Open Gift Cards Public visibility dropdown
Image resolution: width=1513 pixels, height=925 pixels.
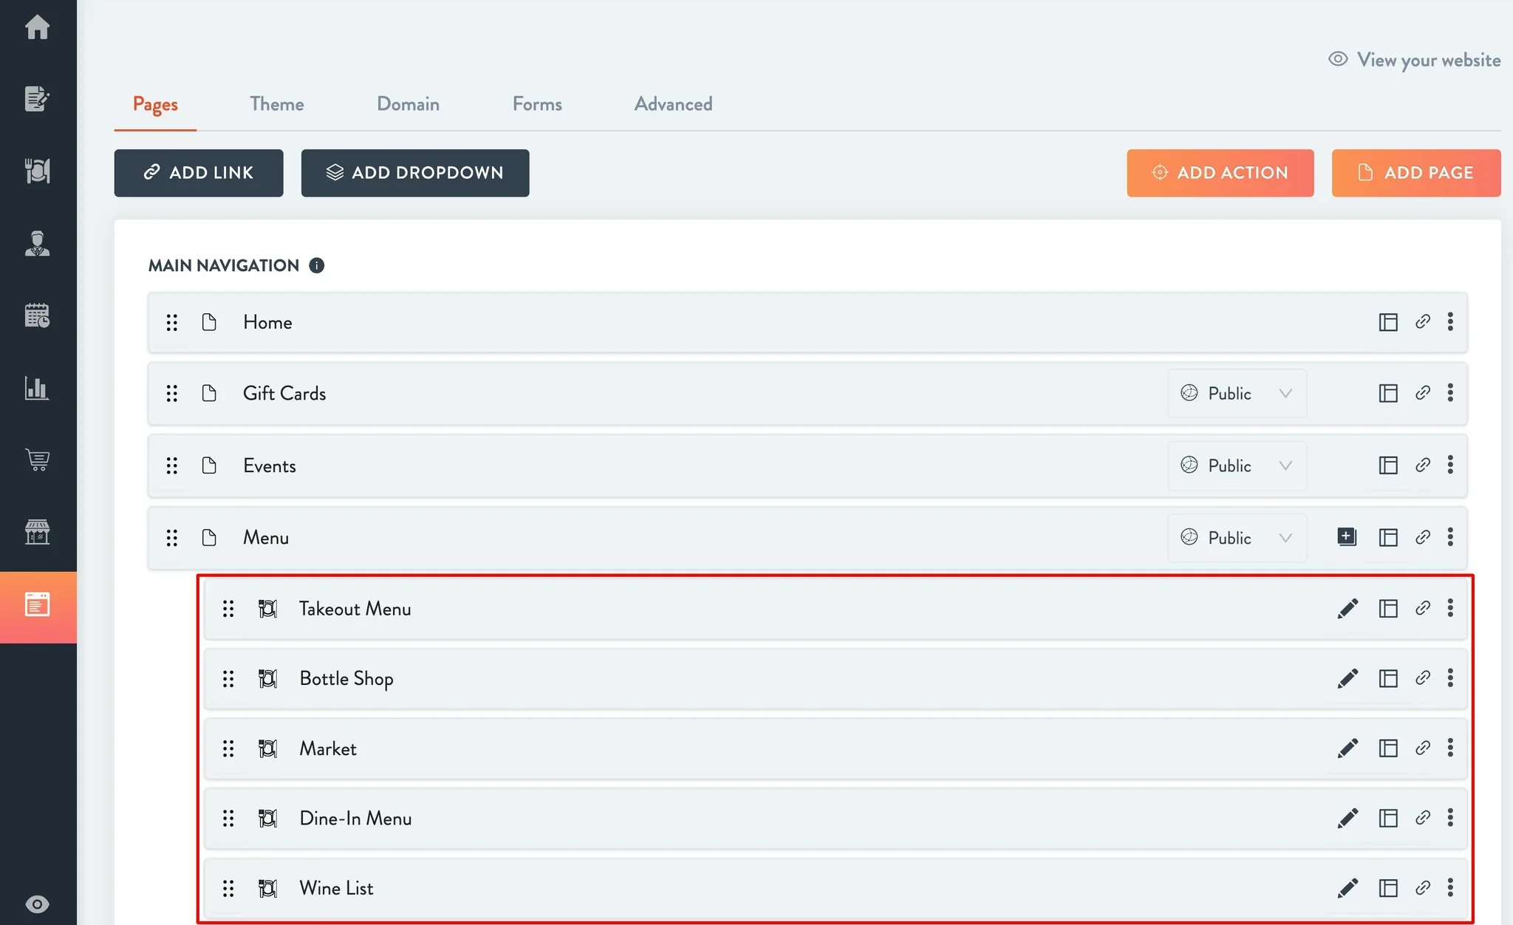[1237, 393]
